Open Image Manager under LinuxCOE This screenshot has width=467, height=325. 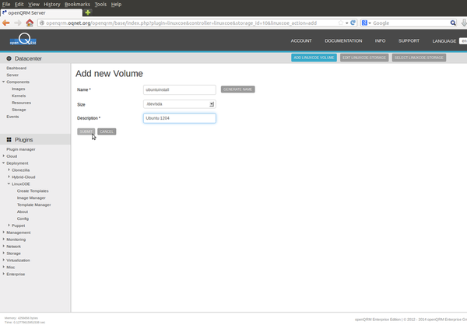31,197
